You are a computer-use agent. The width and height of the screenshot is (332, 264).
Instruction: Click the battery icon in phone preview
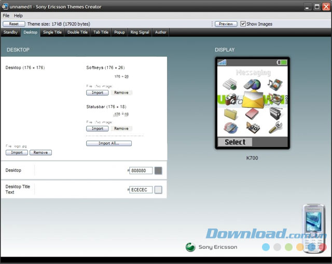(282, 62)
